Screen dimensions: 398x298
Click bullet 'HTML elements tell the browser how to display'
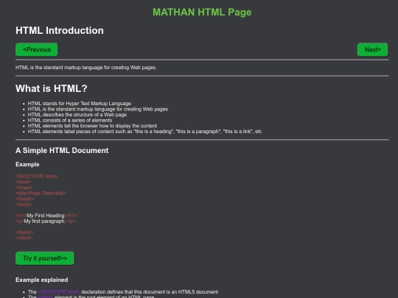tap(92, 126)
